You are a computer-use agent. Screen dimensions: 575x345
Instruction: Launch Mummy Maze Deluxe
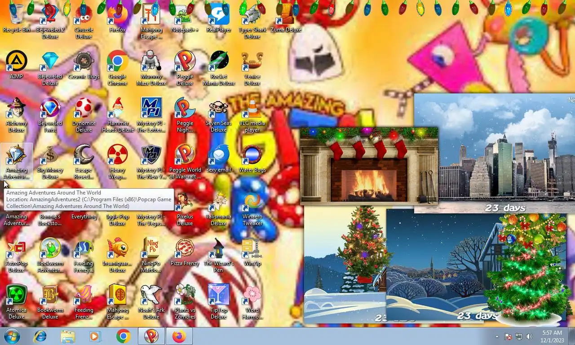click(x=151, y=68)
